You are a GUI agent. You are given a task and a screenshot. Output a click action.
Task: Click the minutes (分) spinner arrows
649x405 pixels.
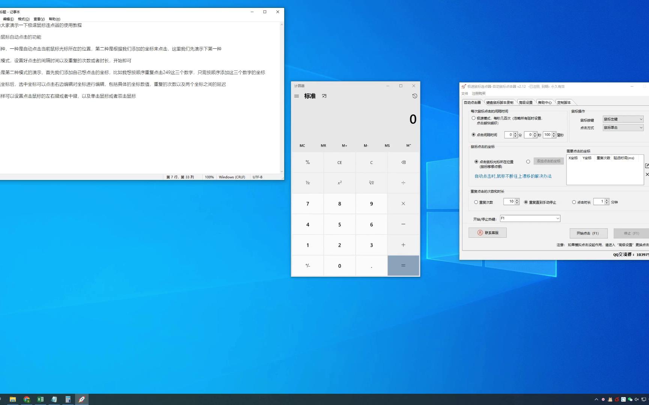(x=515, y=135)
